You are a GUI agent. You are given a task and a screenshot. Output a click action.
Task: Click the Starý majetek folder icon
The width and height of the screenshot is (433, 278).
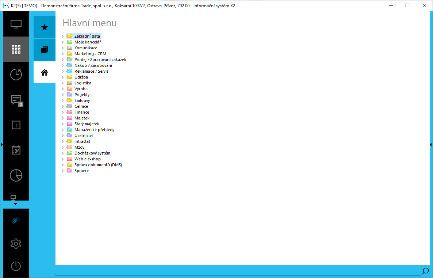click(x=70, y=124)
